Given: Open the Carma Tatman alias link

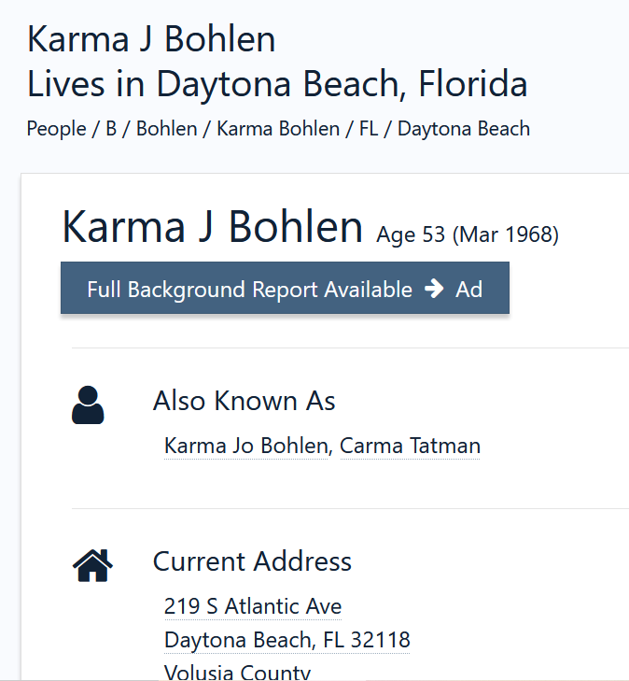Looking at the screenshot, I should pyautogui.click(x=410, y=446).
